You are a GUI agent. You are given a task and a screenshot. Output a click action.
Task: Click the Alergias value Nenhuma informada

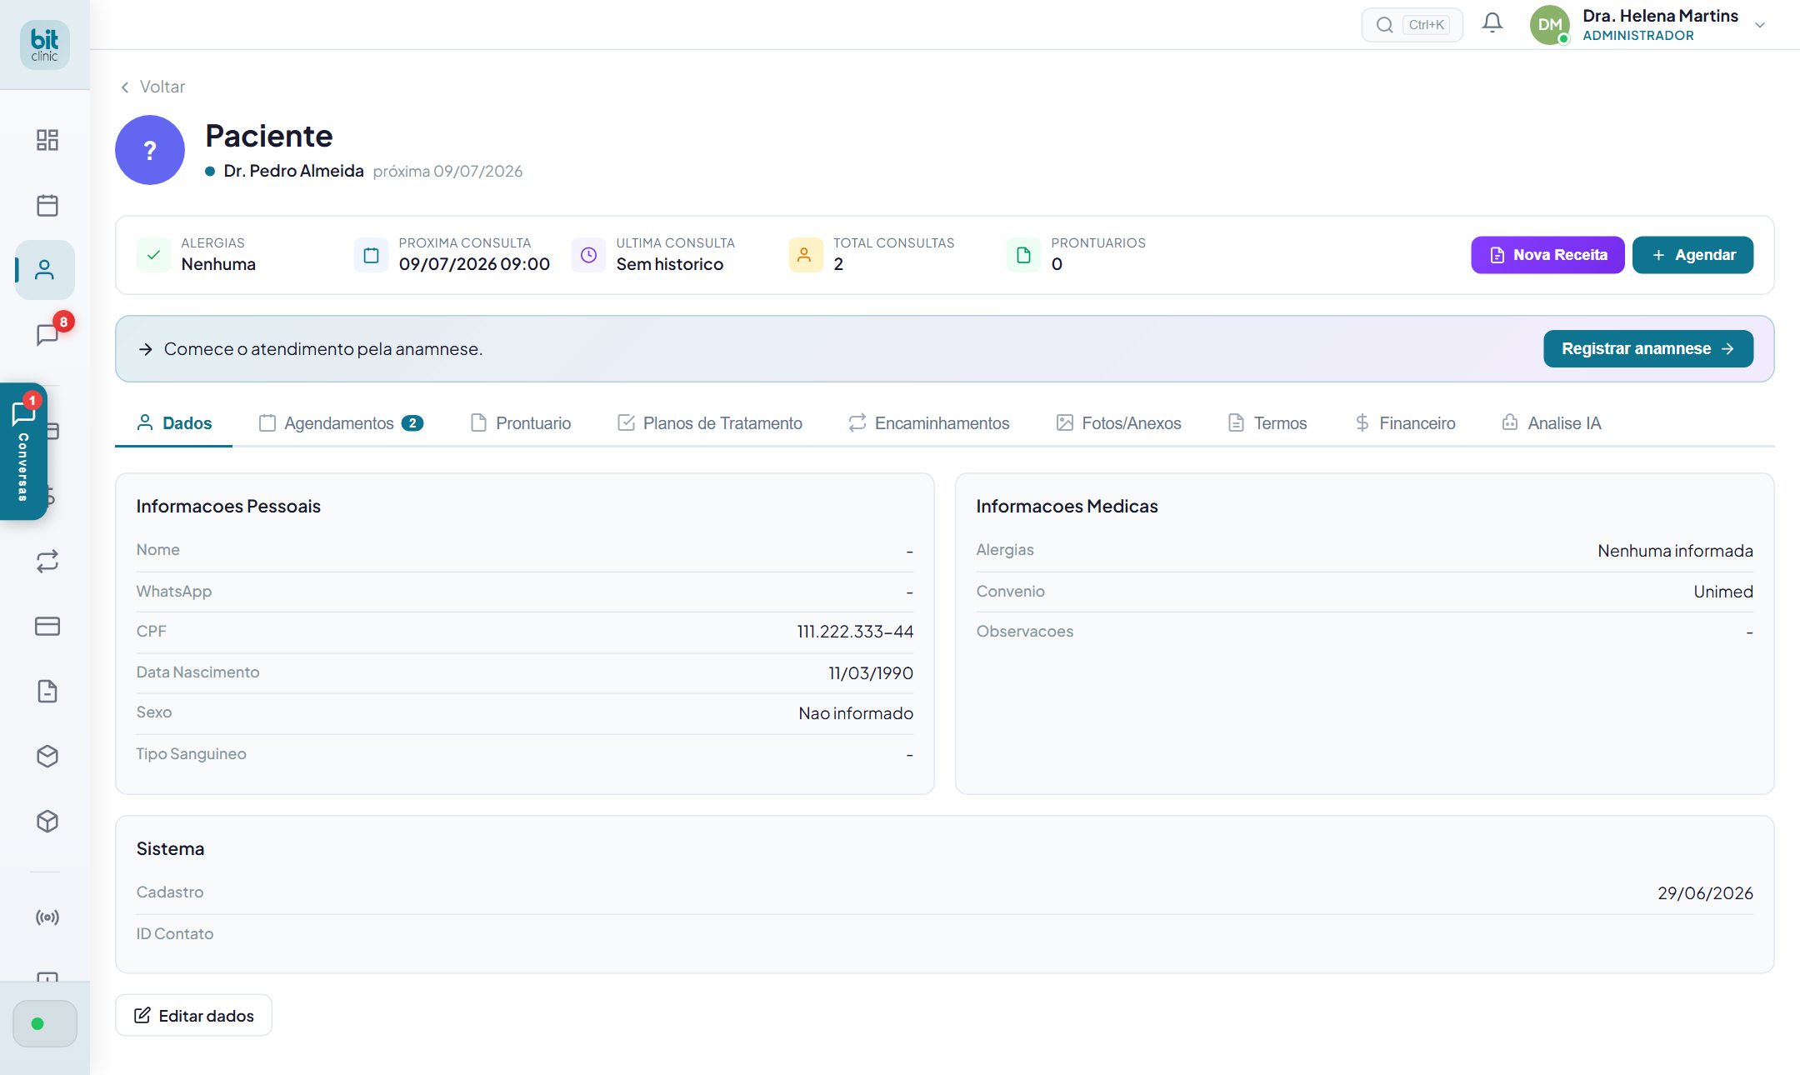(1675, 551)
